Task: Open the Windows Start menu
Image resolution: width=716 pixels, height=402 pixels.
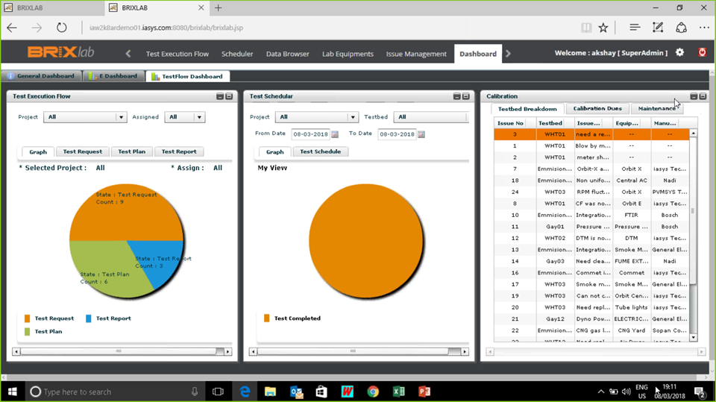Action: coord(13,392)
